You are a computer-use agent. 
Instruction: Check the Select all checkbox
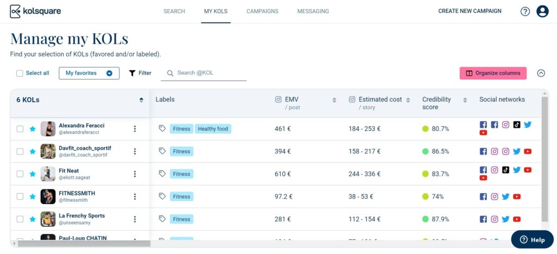tap(20, 73)
